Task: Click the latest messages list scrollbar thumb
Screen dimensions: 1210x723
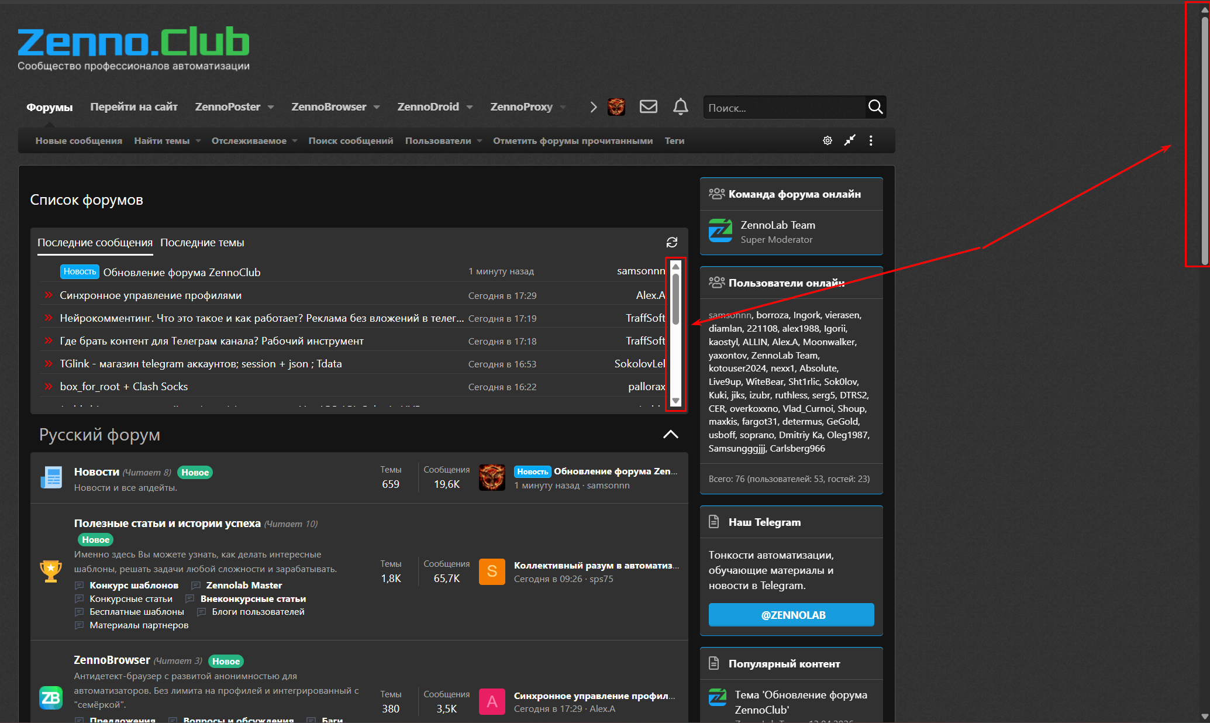Action: pyautogui.click(x=675, y=298)
